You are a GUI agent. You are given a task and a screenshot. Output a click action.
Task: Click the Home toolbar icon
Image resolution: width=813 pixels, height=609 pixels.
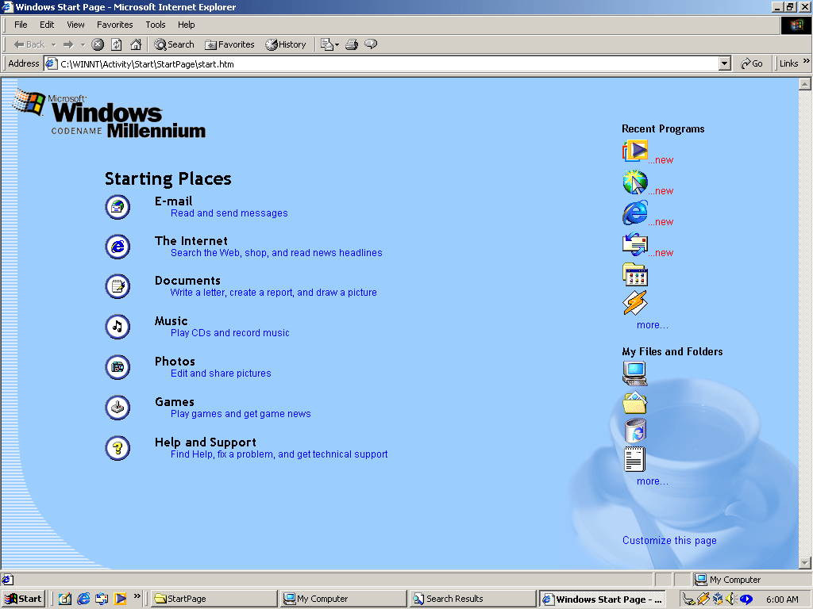point(136,44)
